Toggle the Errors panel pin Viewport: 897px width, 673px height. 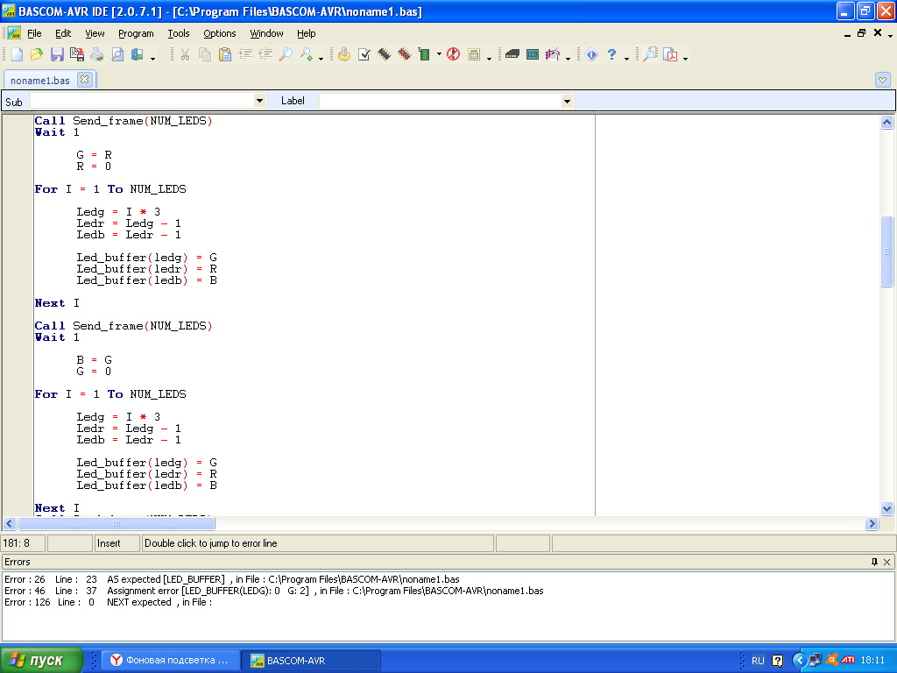(873, 562)
